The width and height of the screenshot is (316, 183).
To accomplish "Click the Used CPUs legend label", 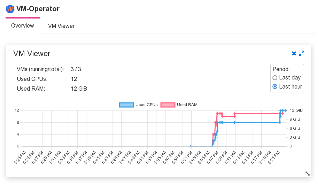I will tap(147, 105).
